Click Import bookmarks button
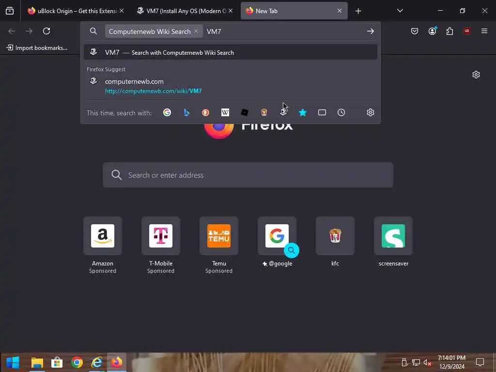The image size is (496, 372). pos(37,48)
